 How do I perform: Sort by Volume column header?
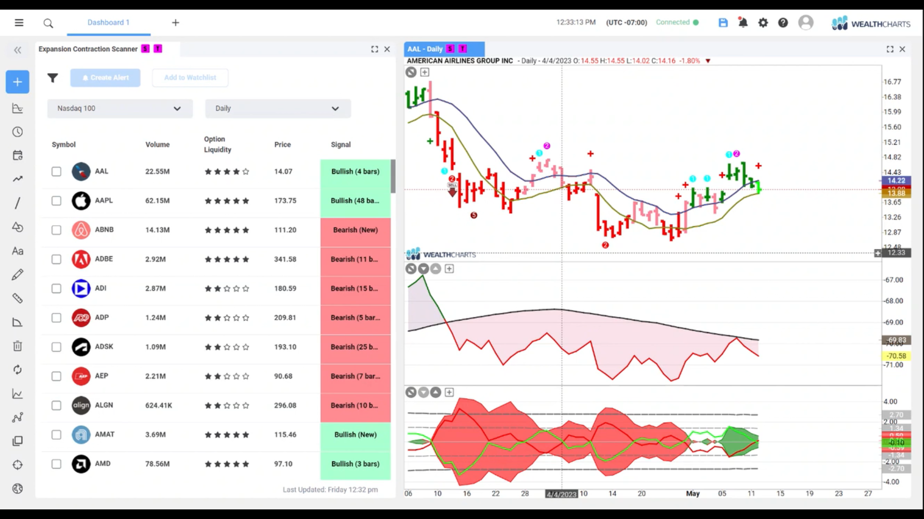click(157, 145)
